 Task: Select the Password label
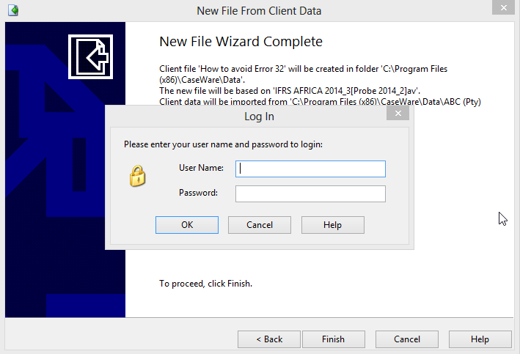198,193
